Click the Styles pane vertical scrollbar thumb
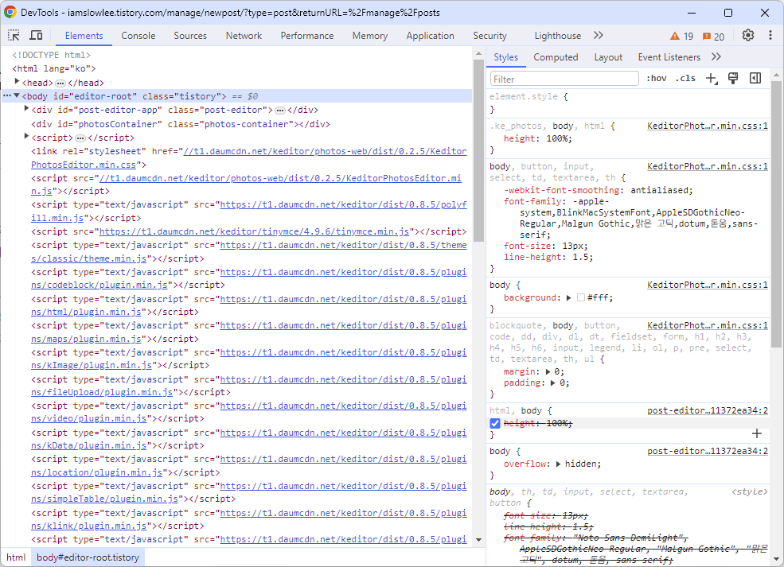This screenshot has width=784, height=567. pos(776,215)
